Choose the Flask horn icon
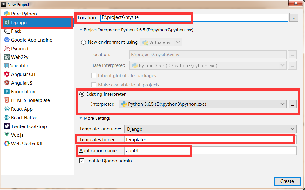 pos(7,31)
